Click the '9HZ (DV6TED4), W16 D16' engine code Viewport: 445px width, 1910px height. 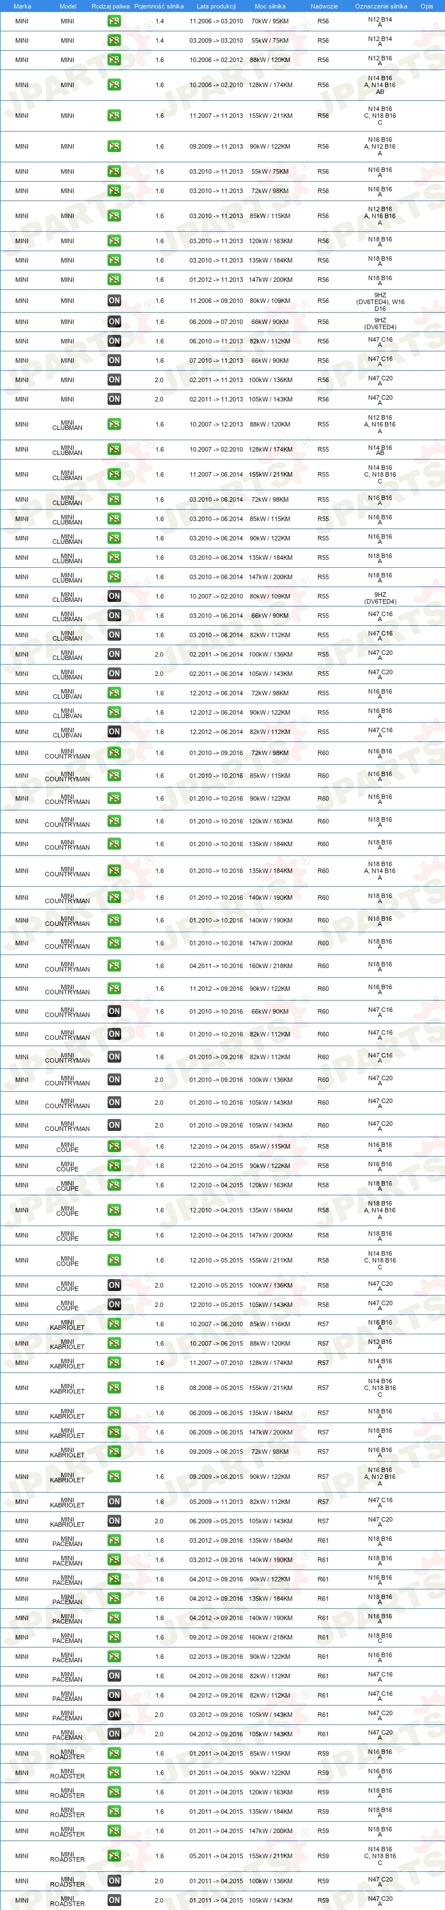click(x=380, y=301)
